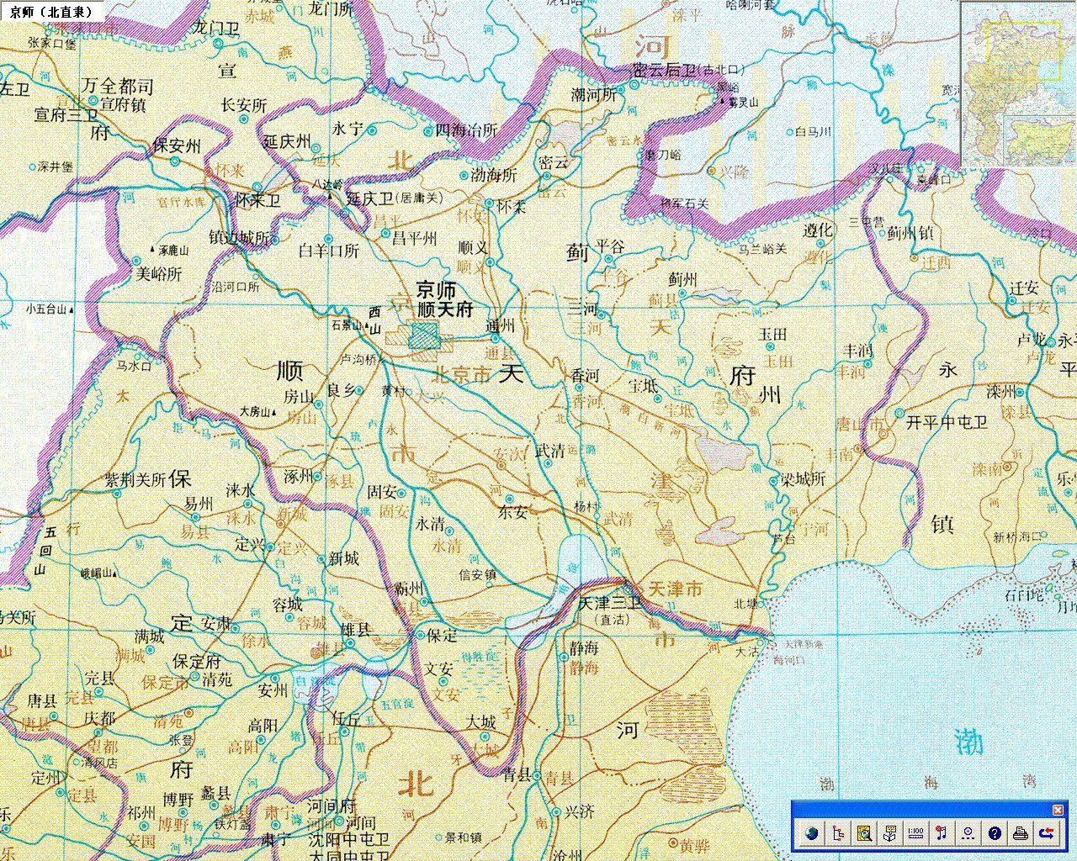Screen dimensions: 1077x861
Task: Open the legend book icon on the toolbar
Action: (889, 834)
